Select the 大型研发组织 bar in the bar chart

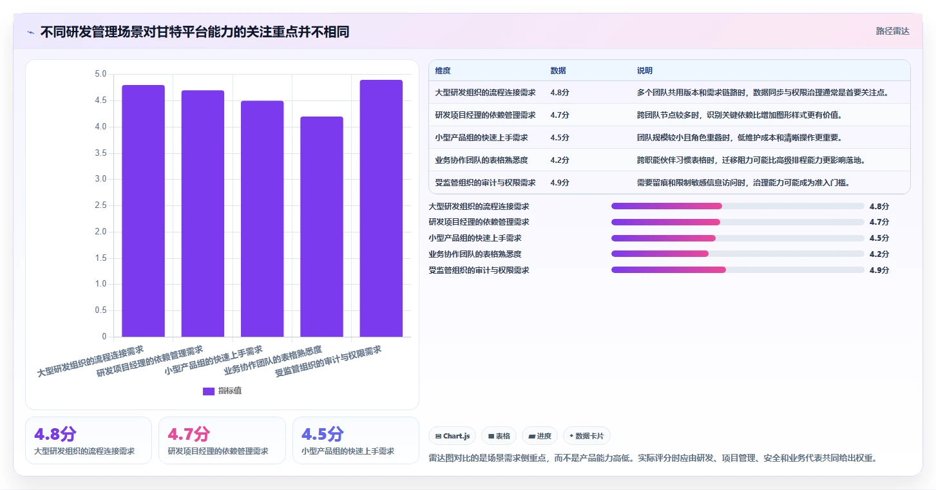[x=143, y=211]
